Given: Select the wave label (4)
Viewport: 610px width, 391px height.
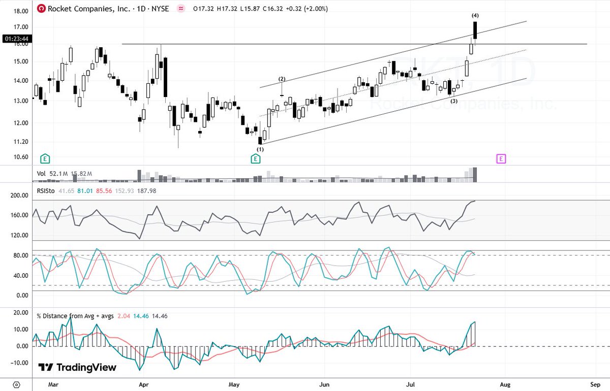Looking at the screenshot, I should pyautogui.click(x=475, y=15).
